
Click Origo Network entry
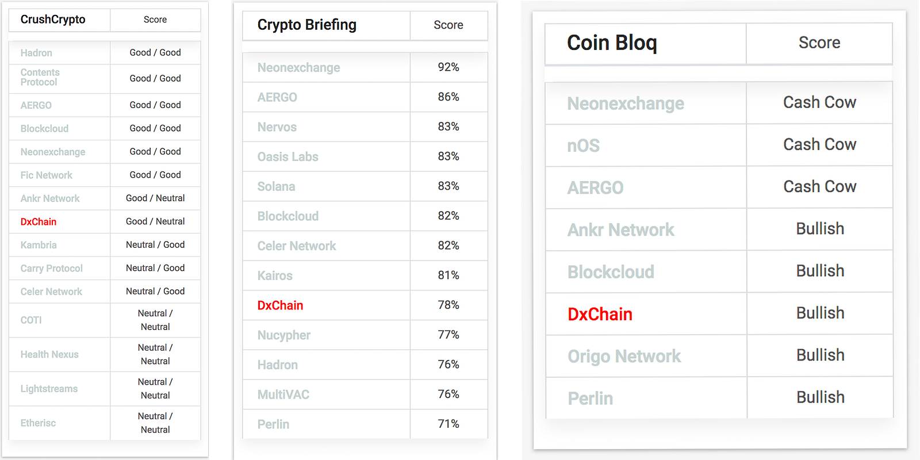pos(624,356)
